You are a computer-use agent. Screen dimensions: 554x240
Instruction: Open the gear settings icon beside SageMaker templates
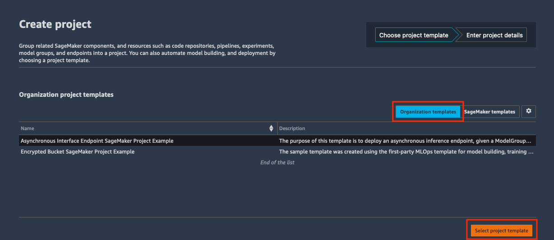point(529,111)
